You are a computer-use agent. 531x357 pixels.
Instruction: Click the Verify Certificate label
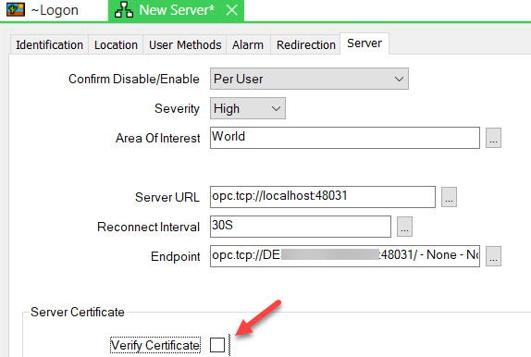[x=155, y=346]
